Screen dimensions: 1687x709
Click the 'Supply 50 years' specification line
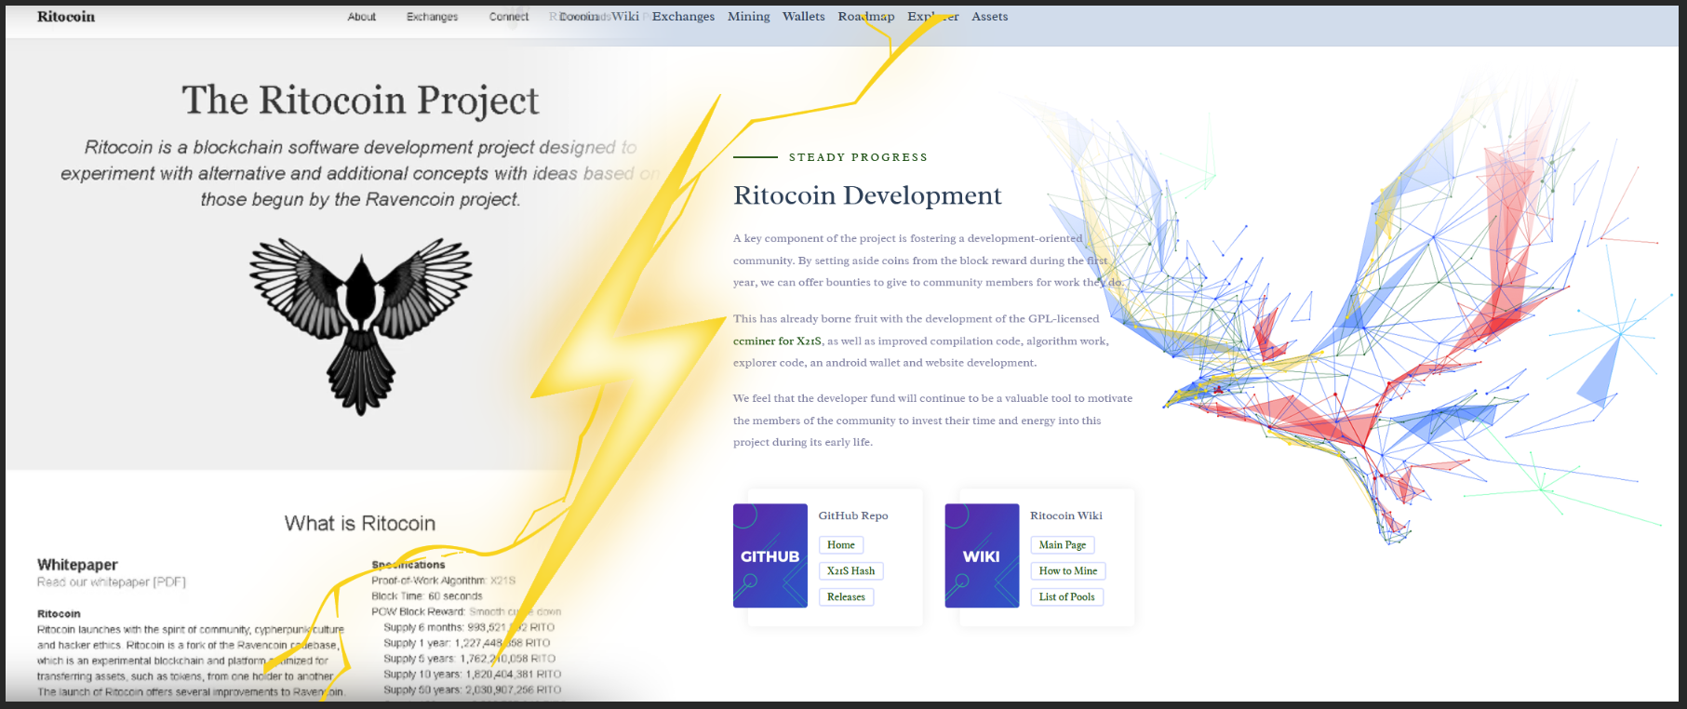pos(473,690)
